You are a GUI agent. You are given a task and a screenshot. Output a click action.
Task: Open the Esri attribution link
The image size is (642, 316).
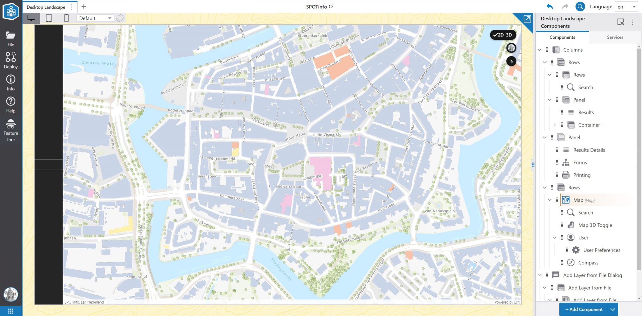[x=517, y=302]
